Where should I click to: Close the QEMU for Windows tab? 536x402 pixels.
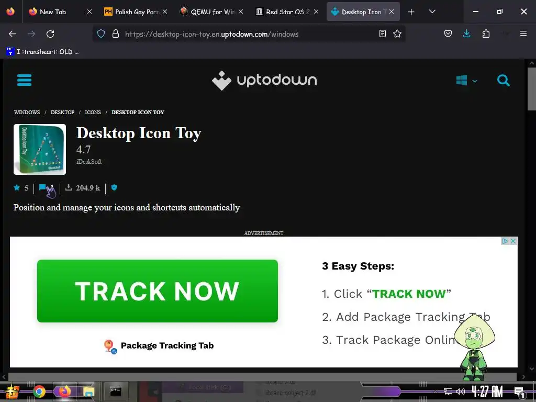[x=241, y=12]
